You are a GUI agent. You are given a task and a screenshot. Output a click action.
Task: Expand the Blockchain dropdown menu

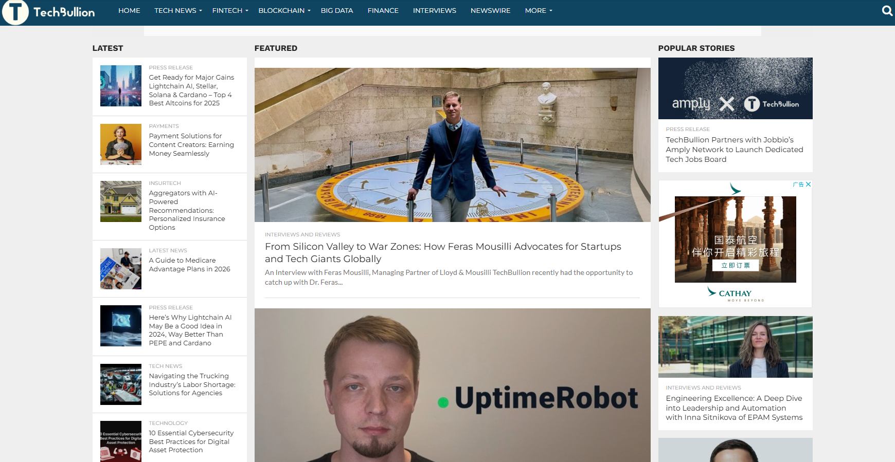[284, 11]
